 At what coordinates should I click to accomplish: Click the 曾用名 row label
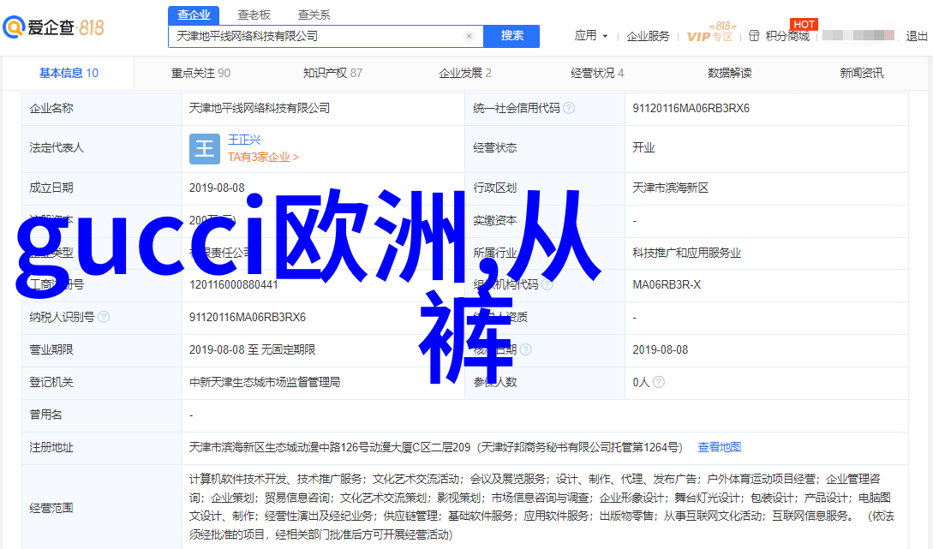[45, 415]
